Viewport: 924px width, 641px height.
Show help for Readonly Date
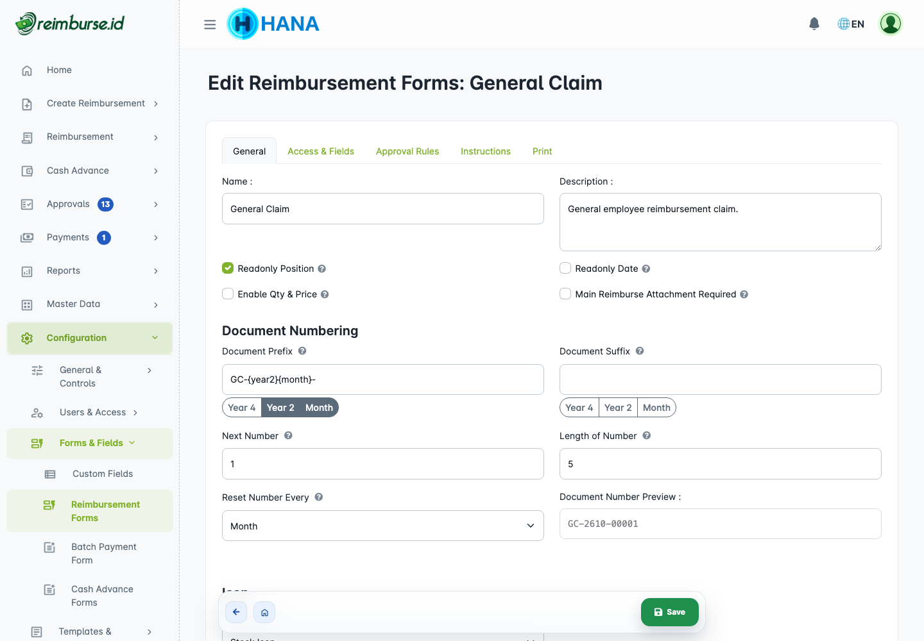(646, 269)
